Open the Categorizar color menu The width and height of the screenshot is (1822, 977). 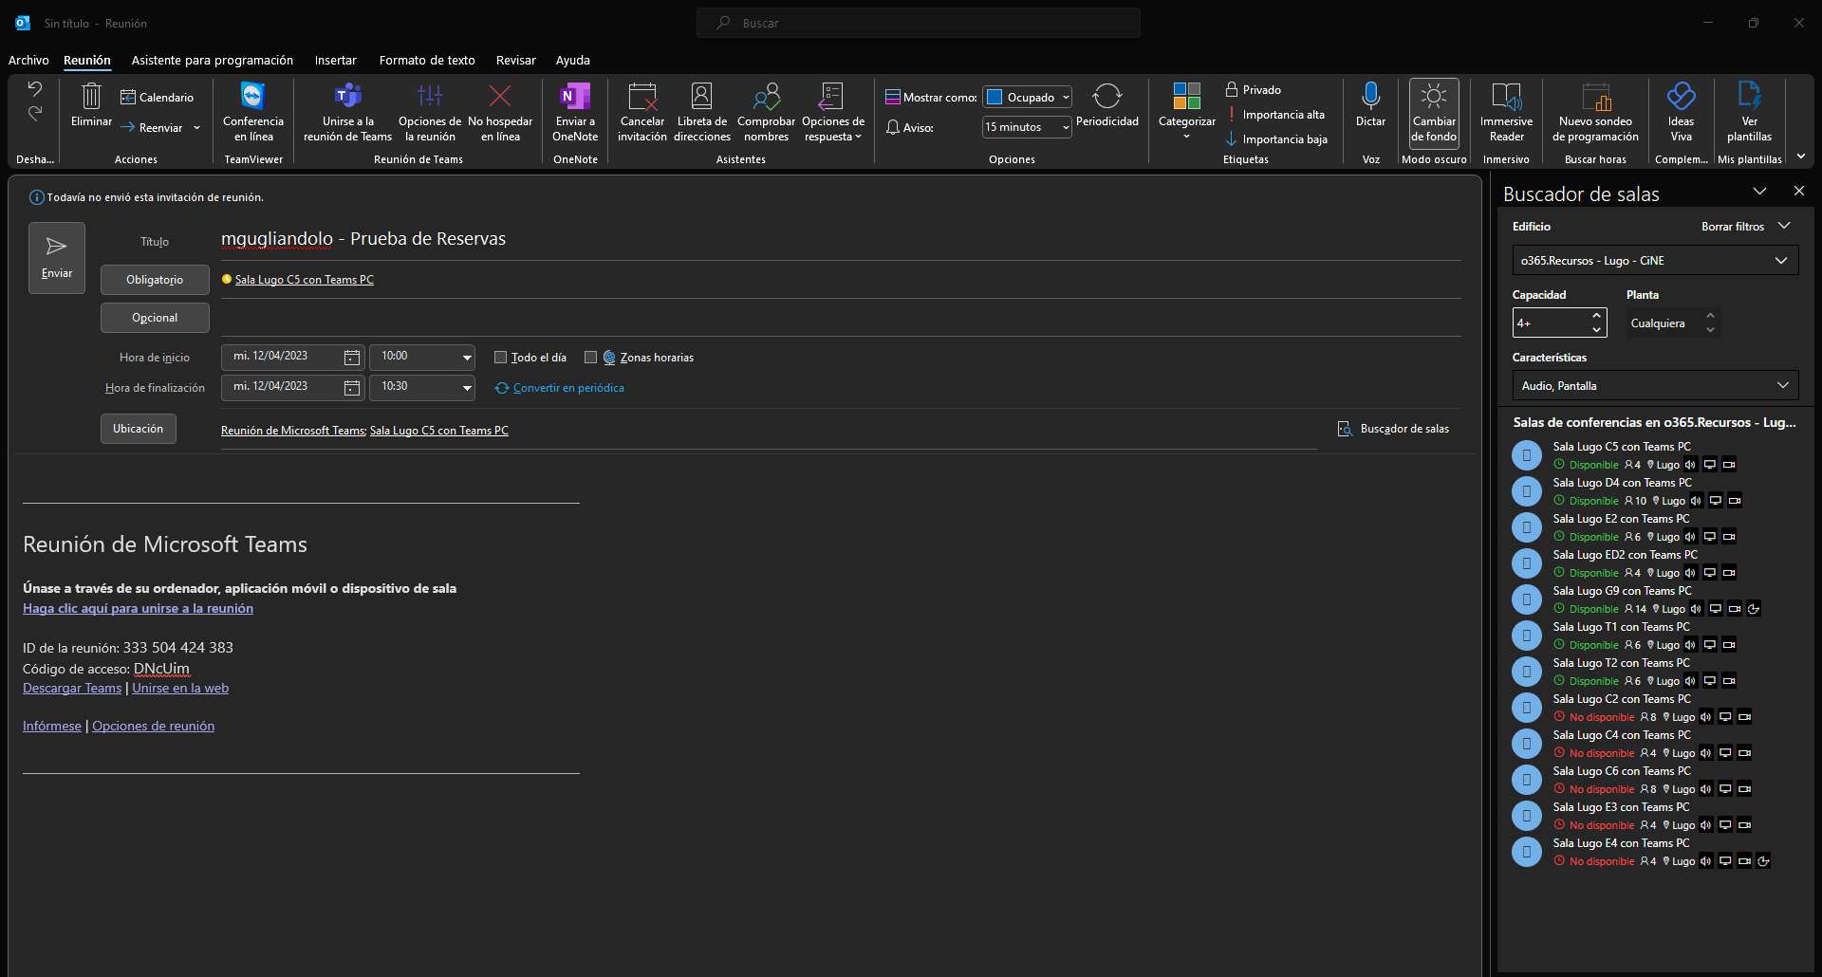point(1187,112)
